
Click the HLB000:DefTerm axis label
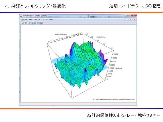tap(61, 34)
